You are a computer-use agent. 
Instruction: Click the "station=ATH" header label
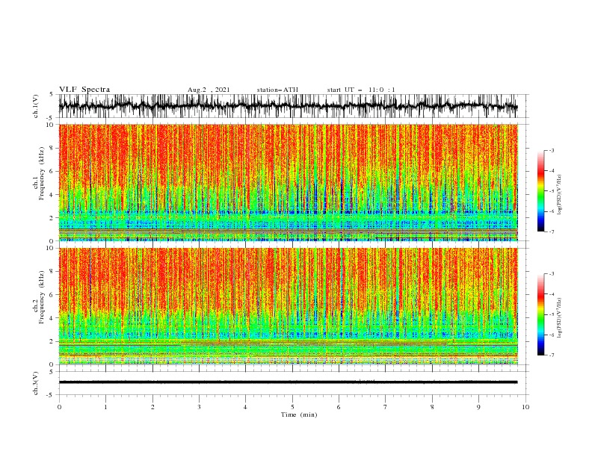pos(277,90)
